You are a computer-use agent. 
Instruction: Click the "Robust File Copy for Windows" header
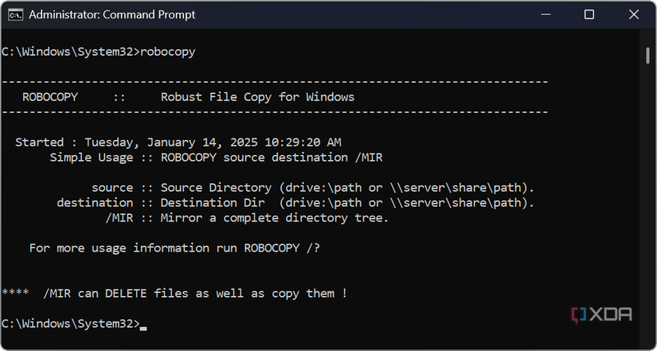tap(257, 97)
